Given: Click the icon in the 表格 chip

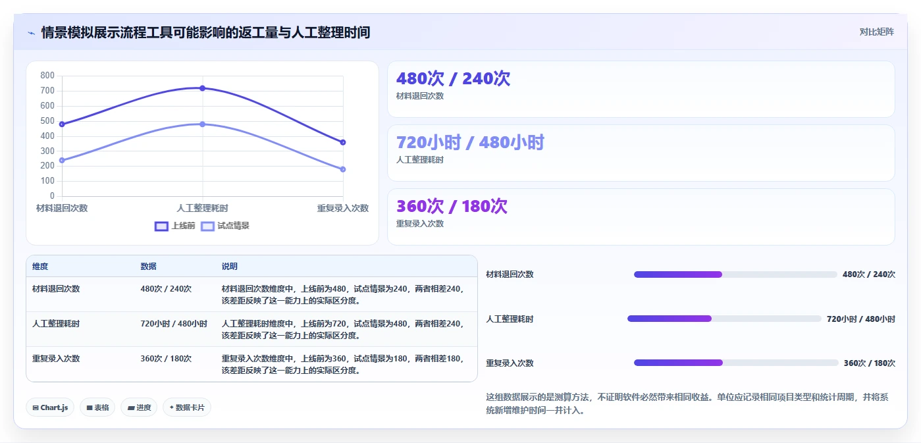Looking at the screenshot, I should pos(90,408).
